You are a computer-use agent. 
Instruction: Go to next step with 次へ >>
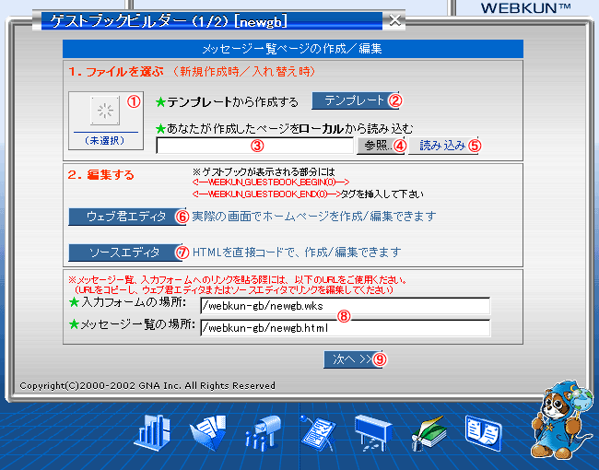(346, 359)
